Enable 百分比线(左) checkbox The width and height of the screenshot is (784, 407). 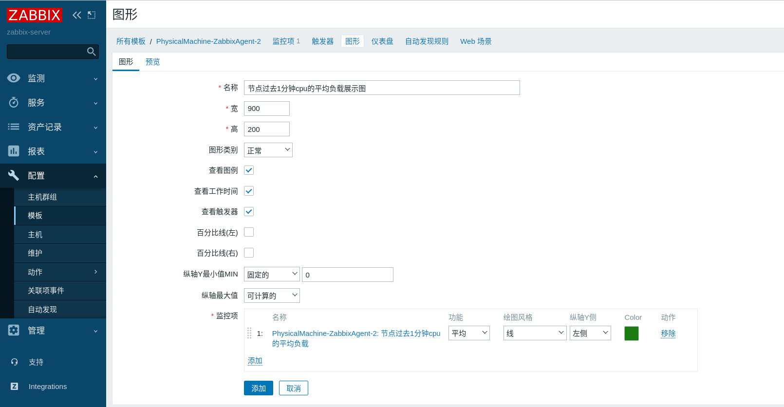tap(249, 232)
